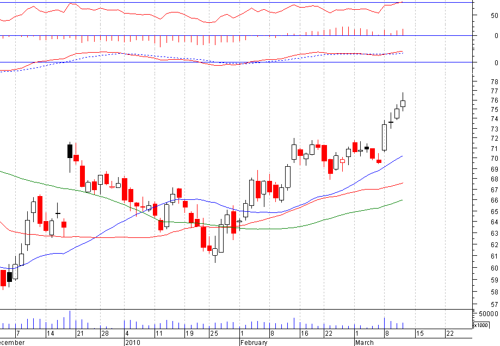Select the 65 price level label
Image resolution: width=500 pixels, height=346 pixels.
point(494,211)
